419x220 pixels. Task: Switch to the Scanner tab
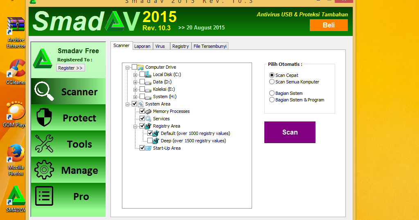click(121, 46)
